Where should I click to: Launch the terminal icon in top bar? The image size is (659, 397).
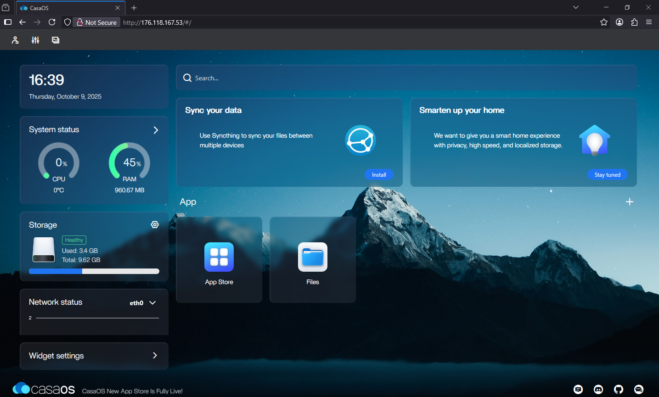tap(56, 40)
